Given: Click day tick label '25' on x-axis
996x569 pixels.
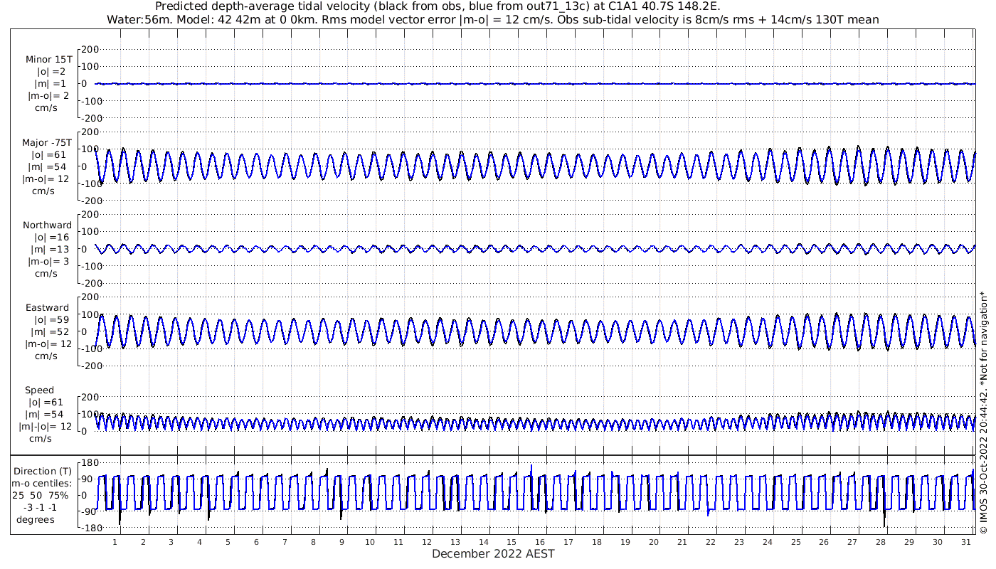Looking at the screenshot, I should pos(795,542).
